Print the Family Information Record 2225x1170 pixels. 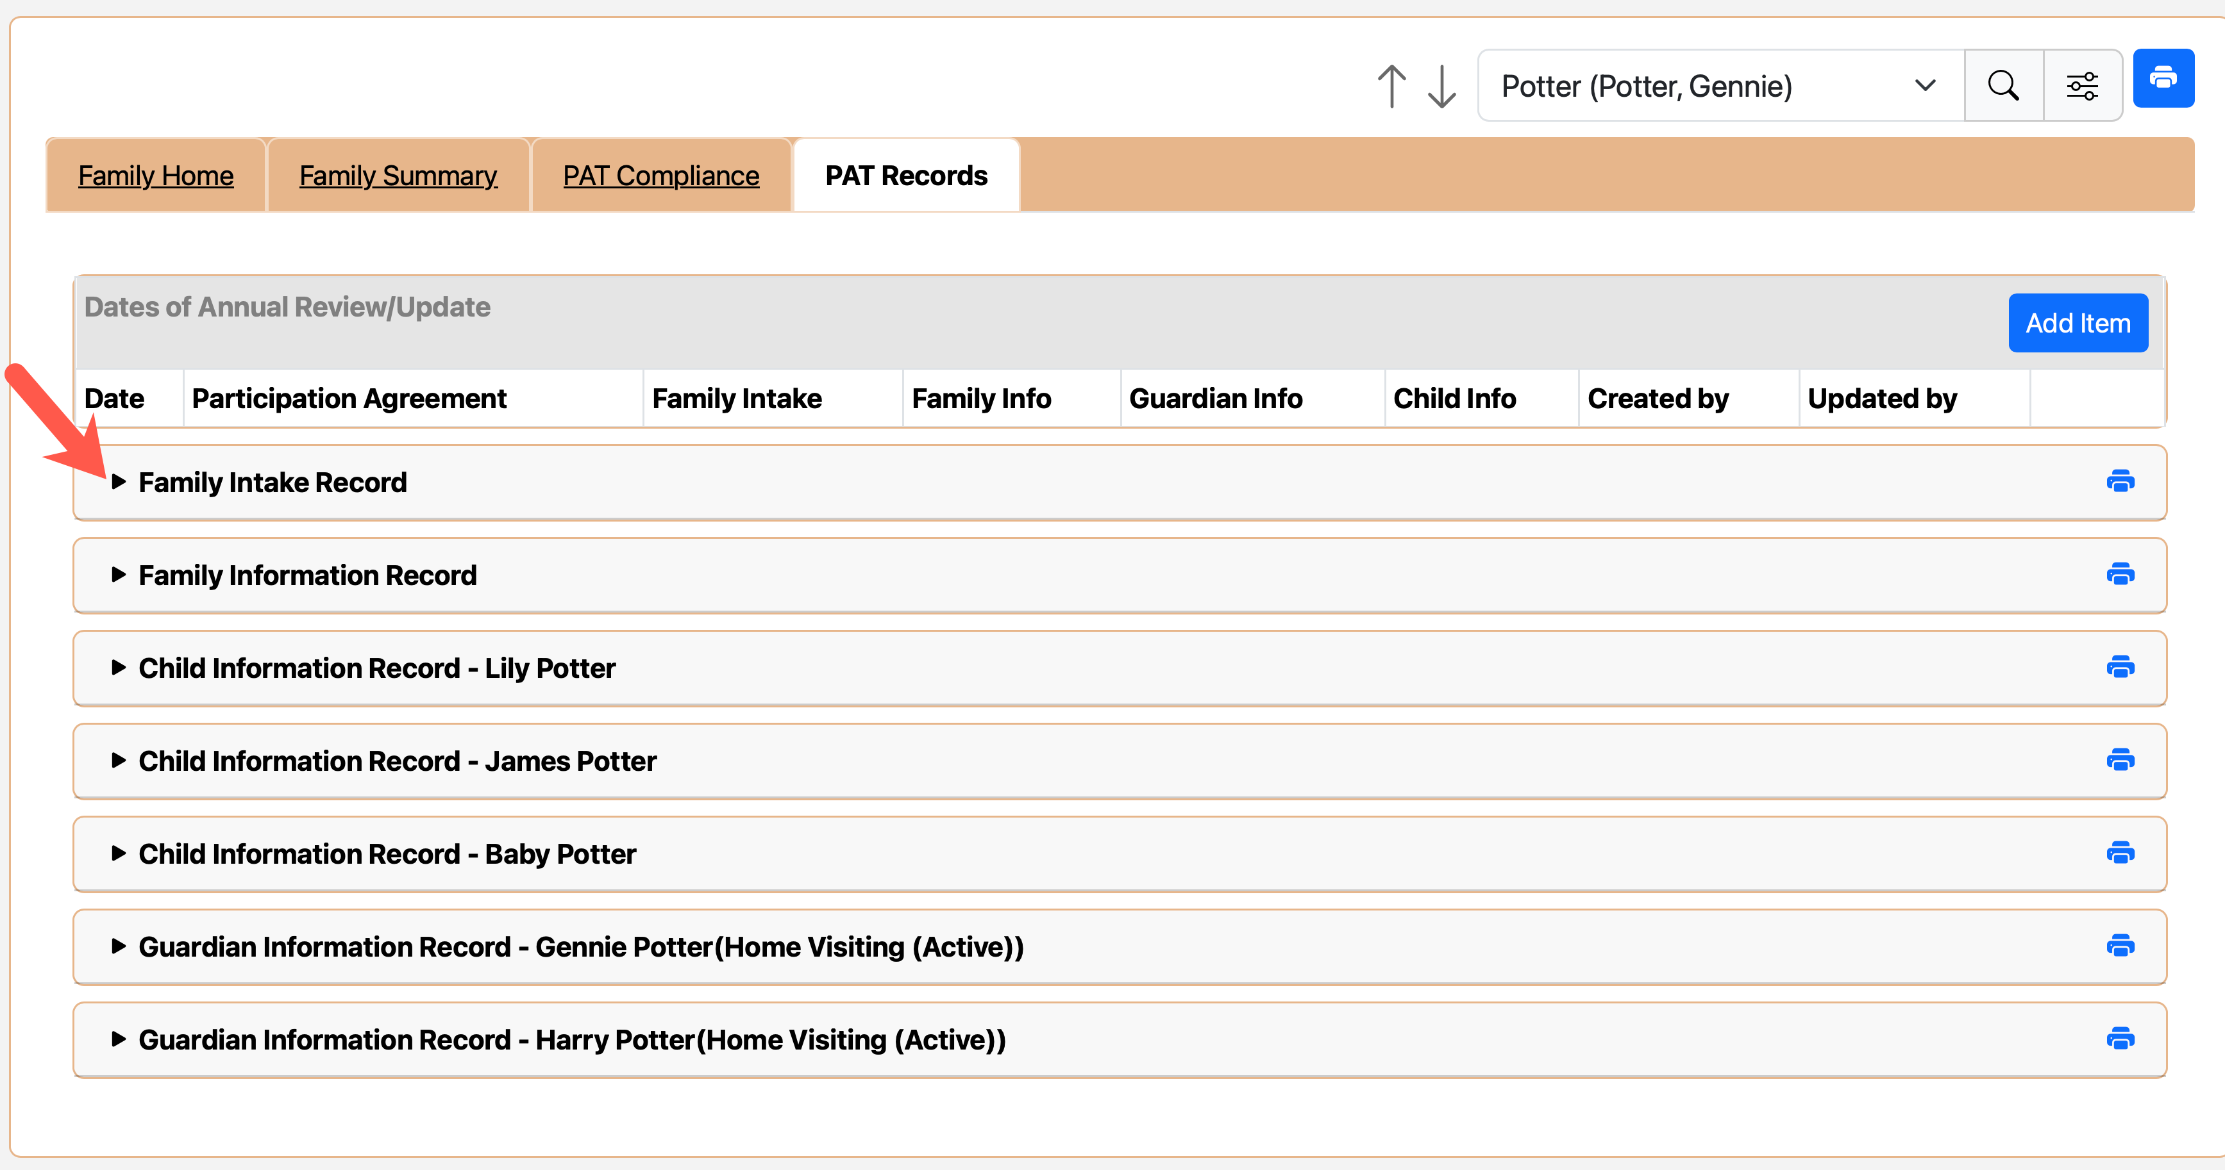click(2120, 575)
